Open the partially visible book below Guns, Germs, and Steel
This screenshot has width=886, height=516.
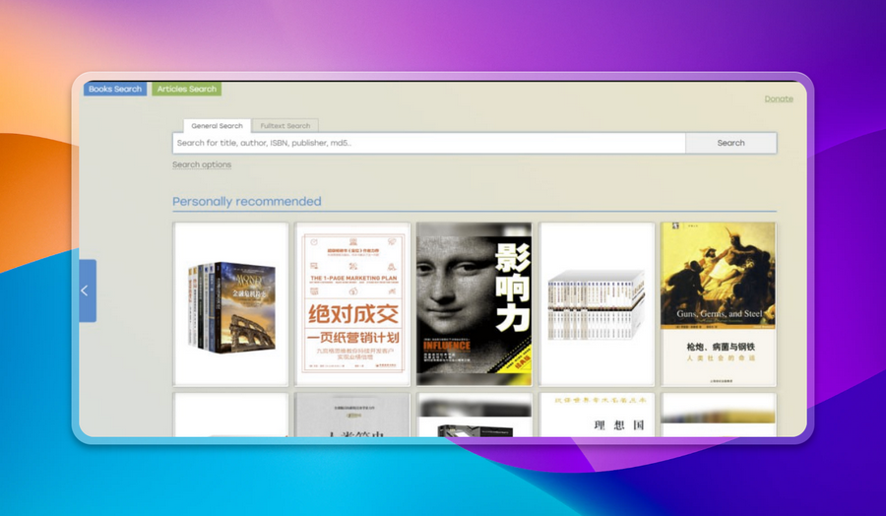[718, 416]
